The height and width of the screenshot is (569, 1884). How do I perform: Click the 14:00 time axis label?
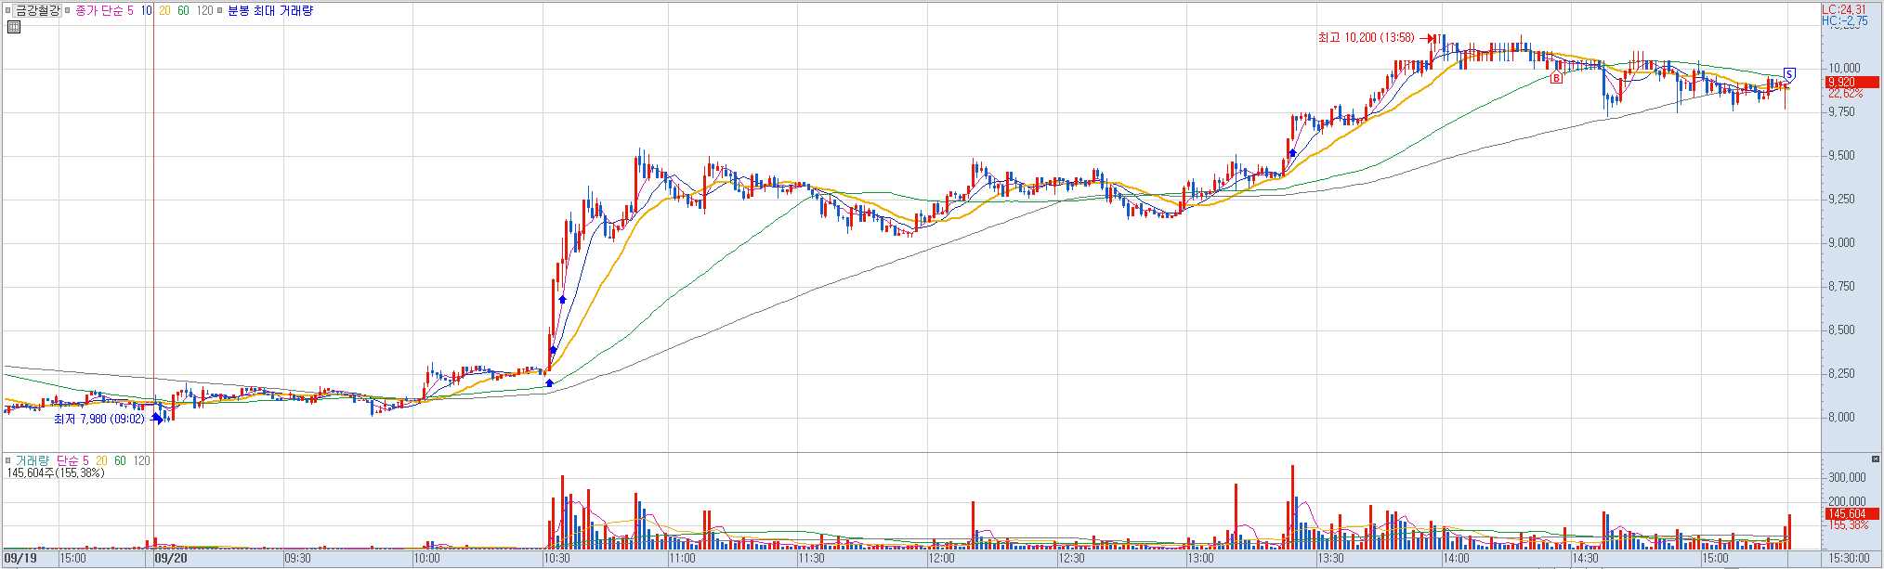pos(1457,559)
